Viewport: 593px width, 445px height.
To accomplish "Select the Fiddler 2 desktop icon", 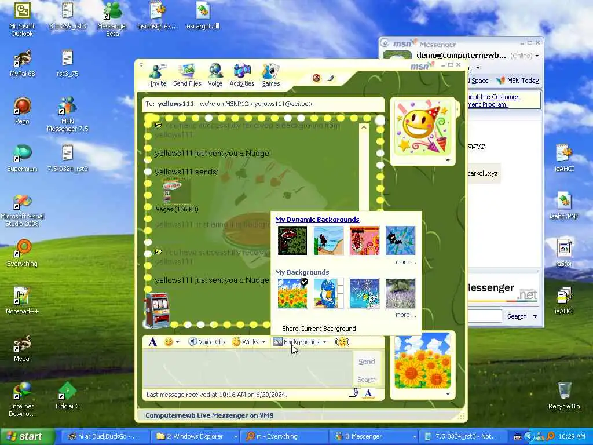I will click(x=67, y=395).
